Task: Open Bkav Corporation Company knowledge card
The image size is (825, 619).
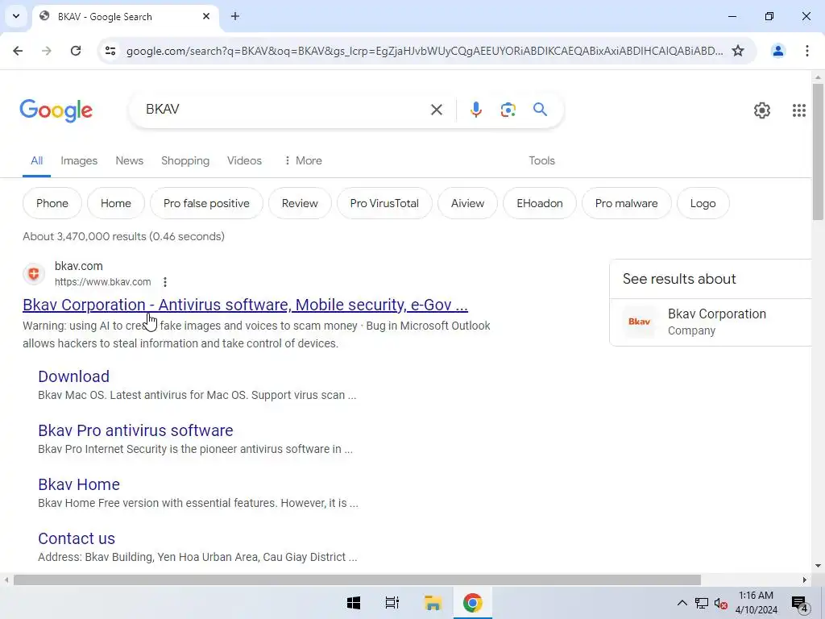Action: [712, 322]
